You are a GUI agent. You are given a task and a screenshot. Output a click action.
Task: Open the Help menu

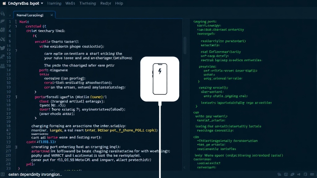coord(119,3)
